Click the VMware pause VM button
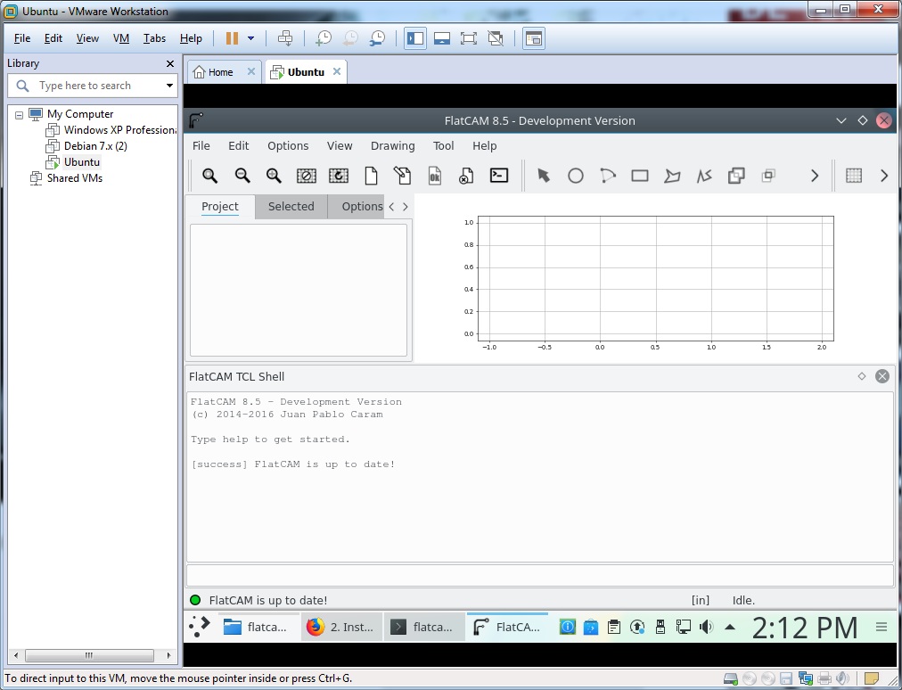Screen dimensions: 902x690 tap(232, 38)
